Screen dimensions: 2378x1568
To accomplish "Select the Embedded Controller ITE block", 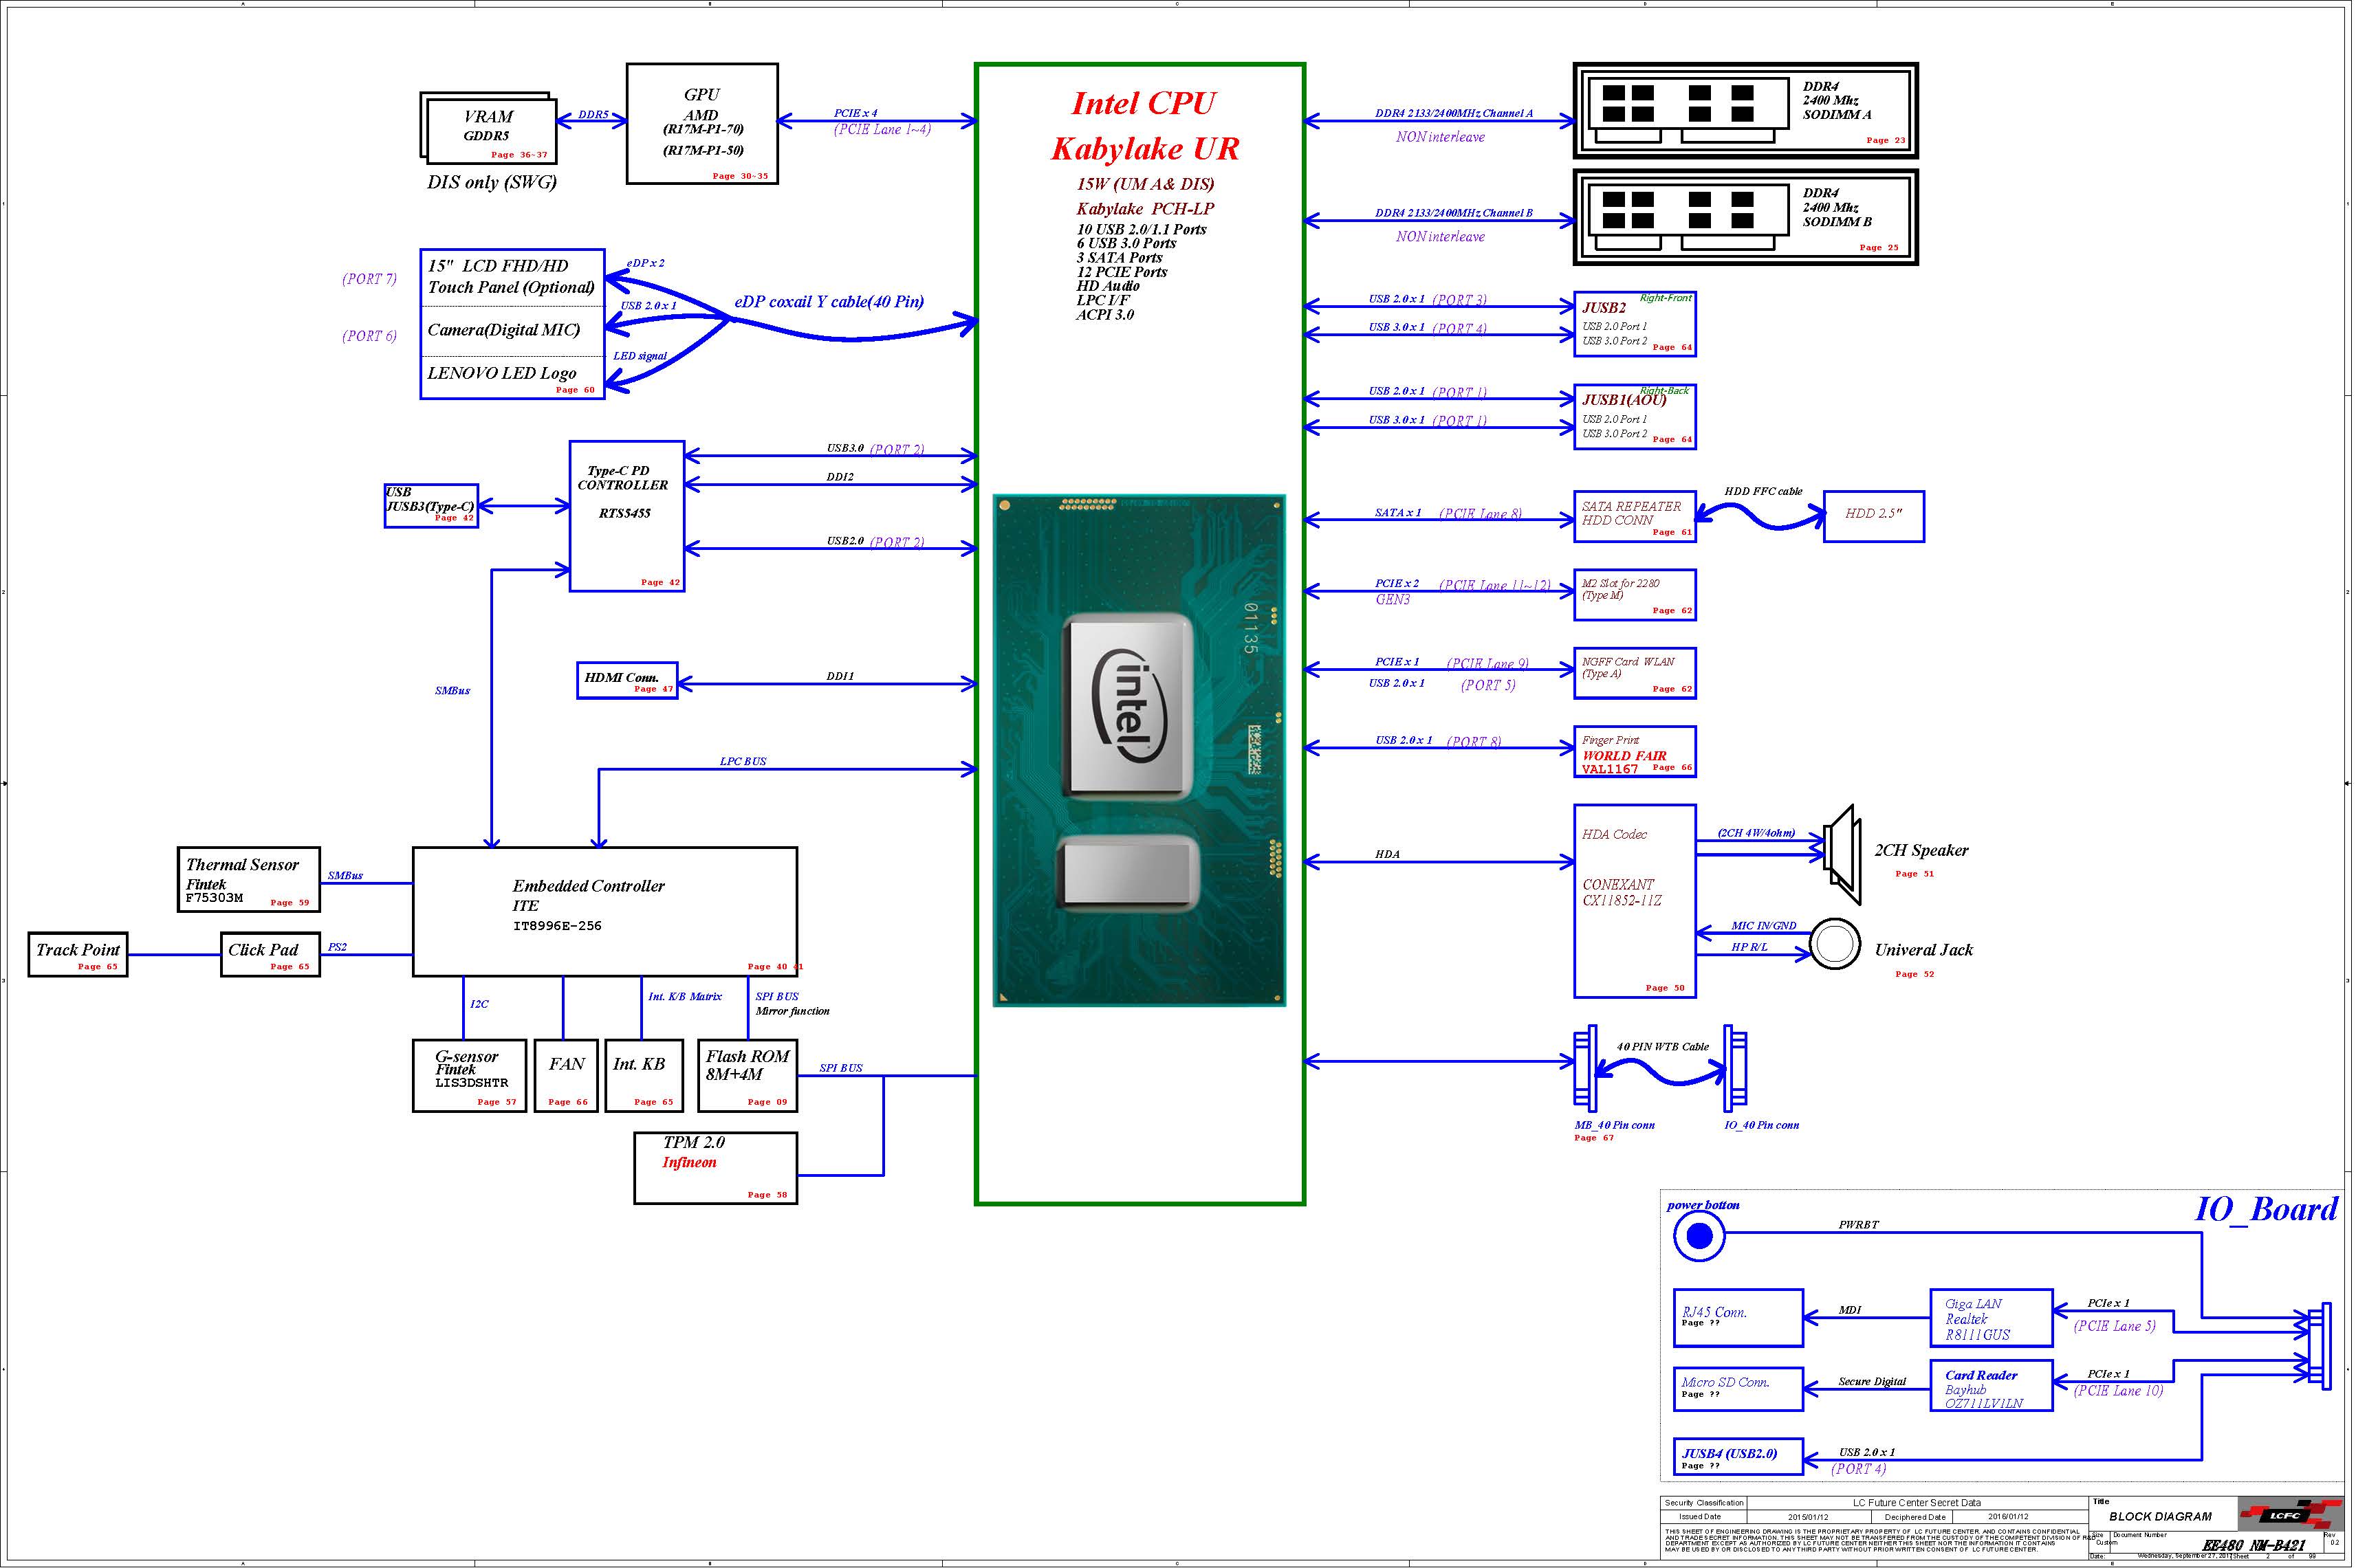I will (x=611, y=921).
